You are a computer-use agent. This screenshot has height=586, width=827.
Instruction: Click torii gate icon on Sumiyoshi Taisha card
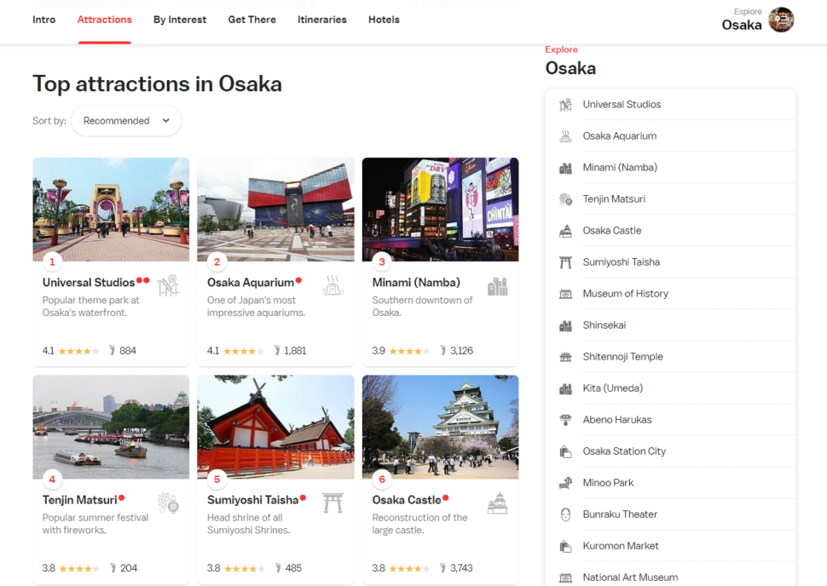pyautogui.click(x=333, y=503)
